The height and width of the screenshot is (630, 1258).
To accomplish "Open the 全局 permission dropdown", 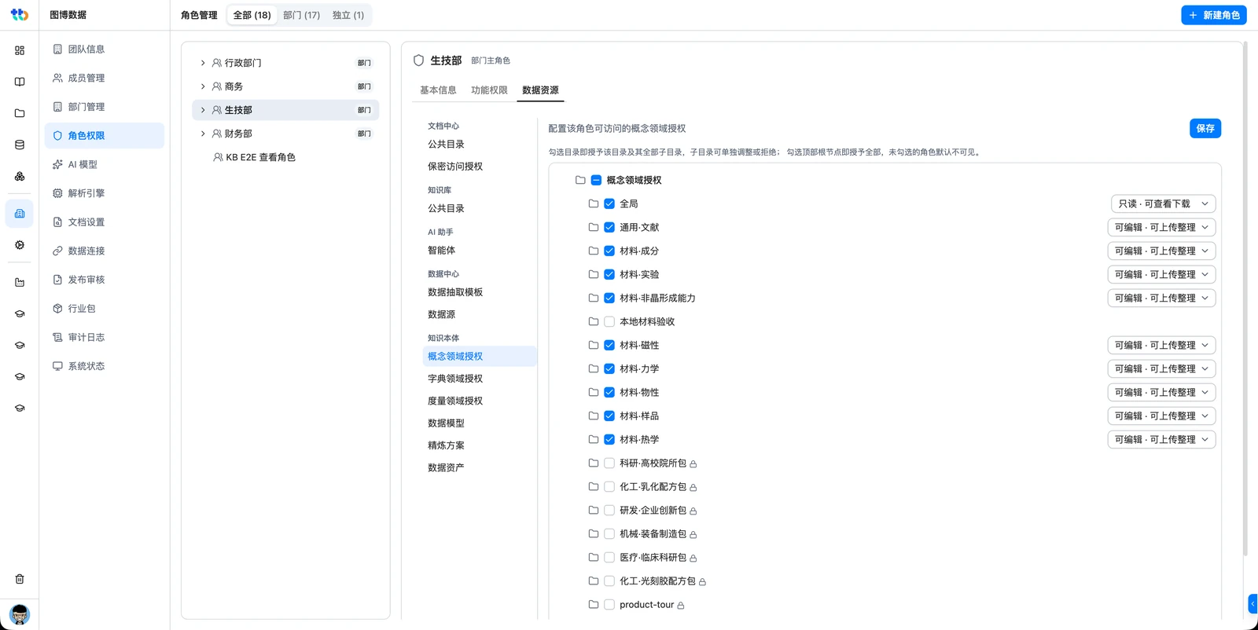I will (1163, 203).
